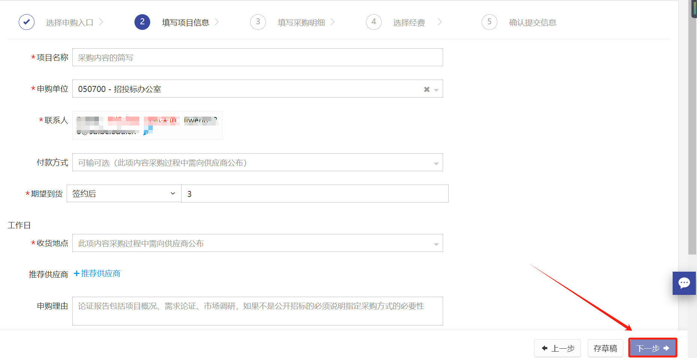The width and height of the screenshot is (697, 358).
Task: Click the step 5 circle icon
Action: pos(489,22)
